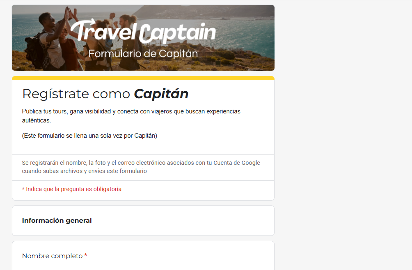Click the word Captain in header logo
Image resolution: width=412 pixels, height=270 pixels.
coord(177,32)
